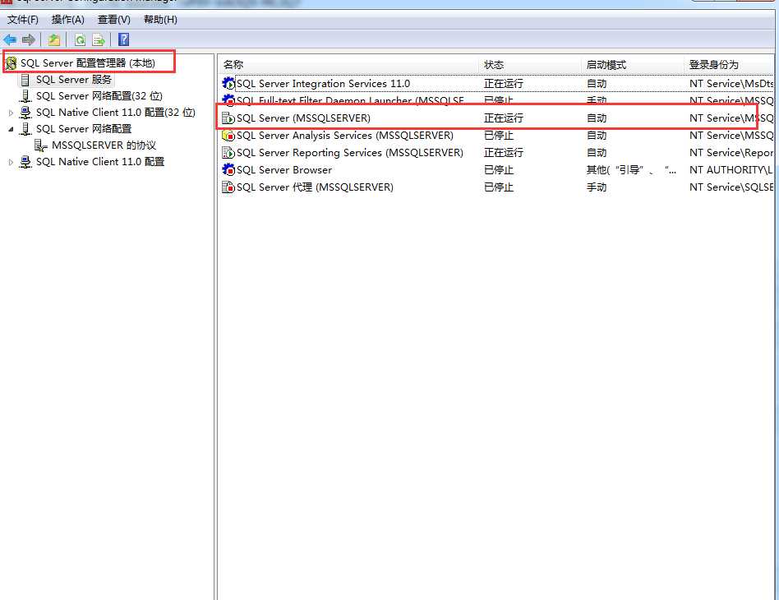This screenshot has height=600, width=779.
Task: Sort by the 登录身份为 column header
Action: 729,65
